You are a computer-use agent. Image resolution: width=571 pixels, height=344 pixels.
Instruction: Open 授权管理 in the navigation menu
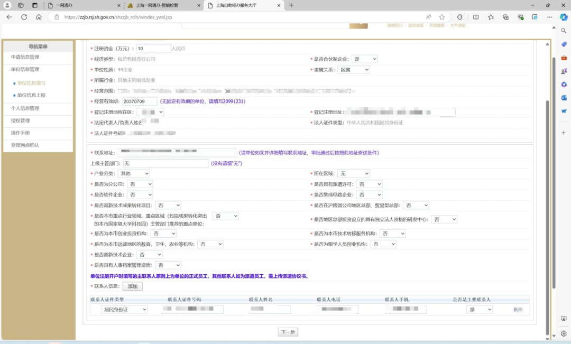tap(21, 120)
